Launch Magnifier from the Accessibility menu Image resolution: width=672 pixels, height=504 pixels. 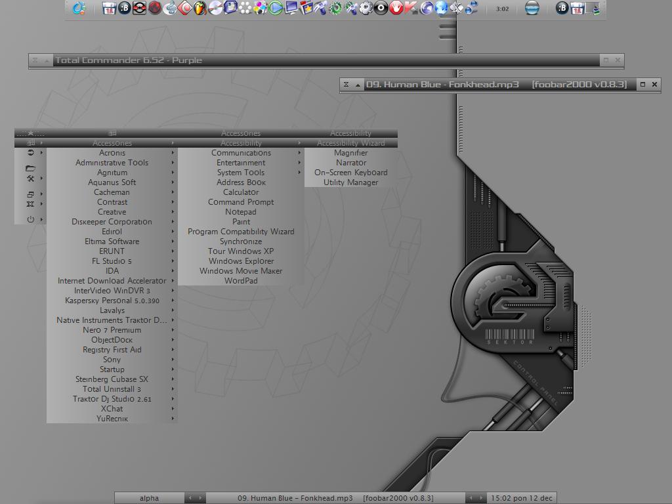tap(350, 153)
